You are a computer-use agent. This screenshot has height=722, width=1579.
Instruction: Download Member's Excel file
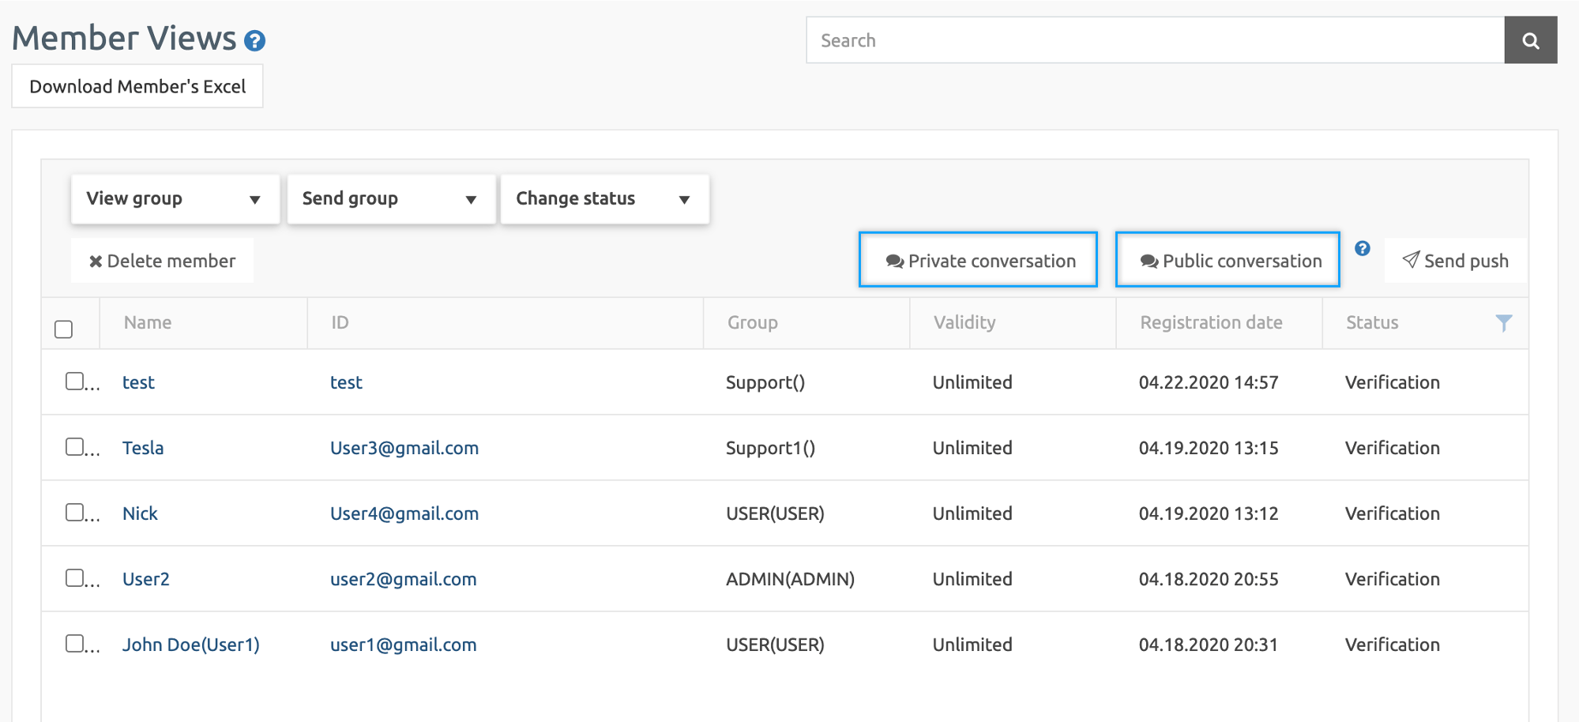[x=137, y=86]
